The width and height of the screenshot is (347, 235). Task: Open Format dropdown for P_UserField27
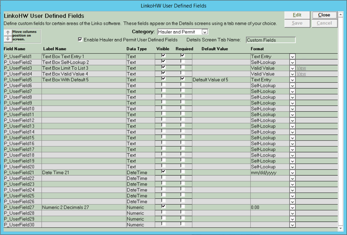point(292,208)
